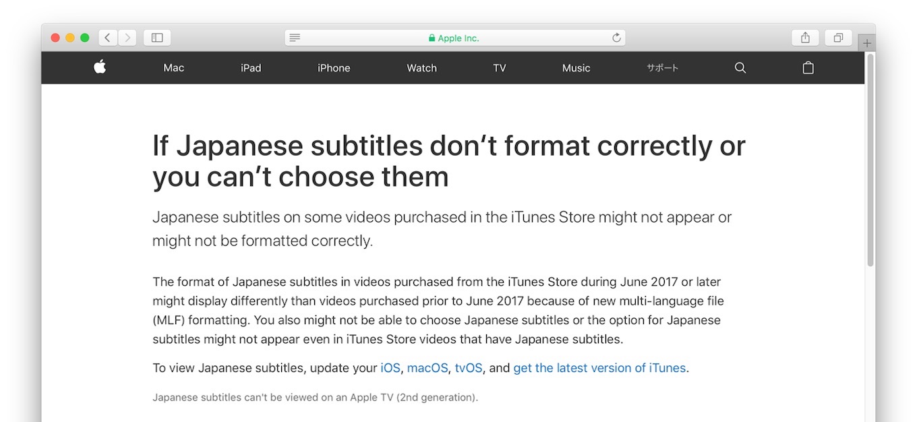
Task: Show all tabs with the tab overview icon
Action: [x=837, y=37]
